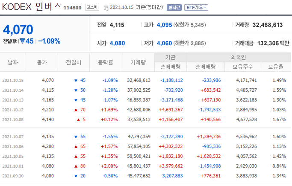Click the 등락률 column header
The height and width of the screenshot is (186, 292).
106,62
